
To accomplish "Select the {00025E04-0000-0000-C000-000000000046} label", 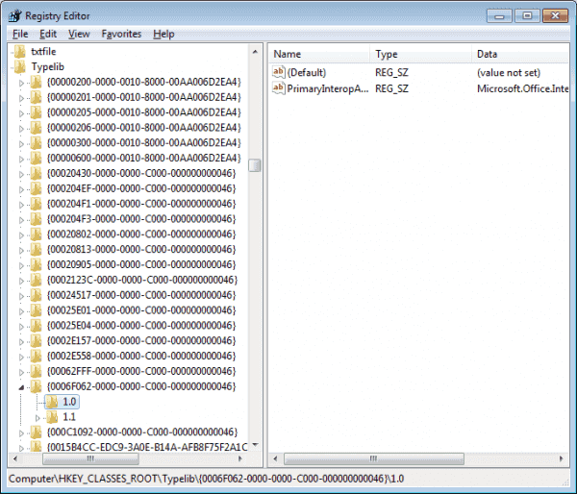I will [141, 326].
